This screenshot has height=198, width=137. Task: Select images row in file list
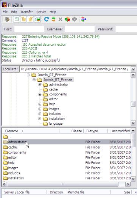[x=67, y=168]
